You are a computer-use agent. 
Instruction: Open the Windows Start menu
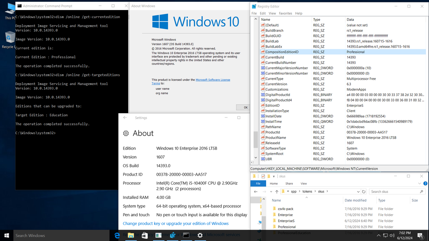pyautogui.click(x=7, y=235)
